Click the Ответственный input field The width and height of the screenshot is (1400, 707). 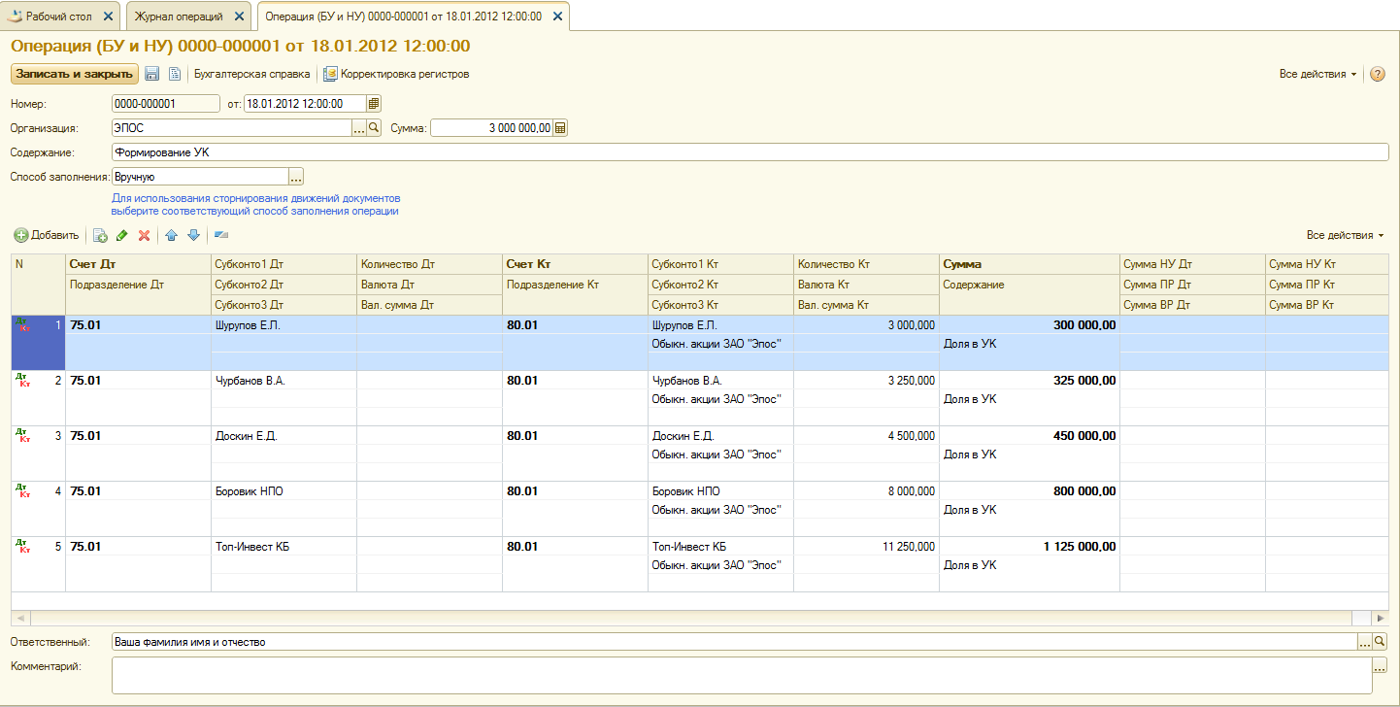coord(734,642)
